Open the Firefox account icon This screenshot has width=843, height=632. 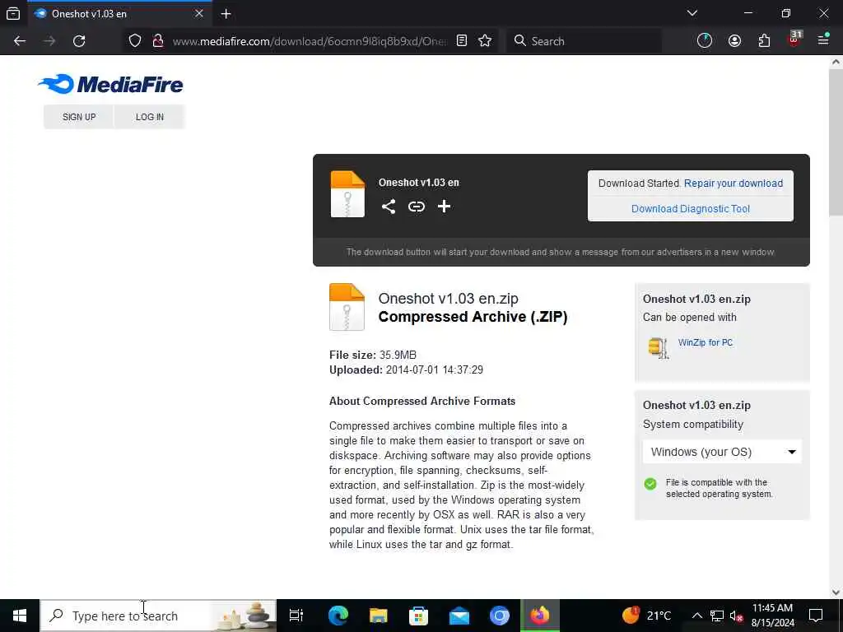(734, 41)
